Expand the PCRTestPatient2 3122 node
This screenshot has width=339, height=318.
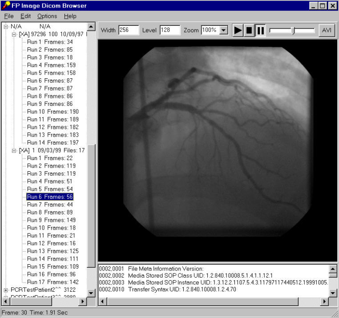coord(6,290)
